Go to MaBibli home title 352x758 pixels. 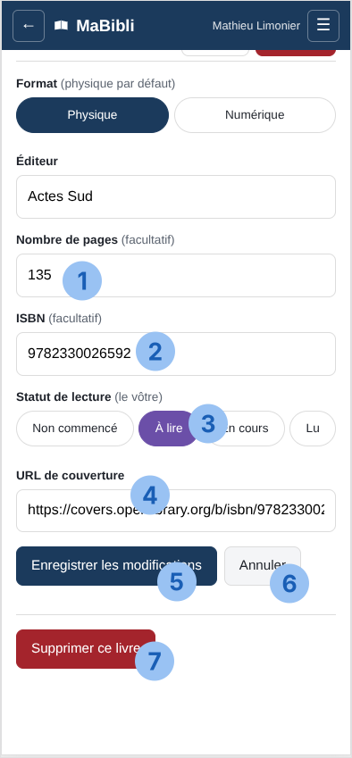[x=105, y=26]
